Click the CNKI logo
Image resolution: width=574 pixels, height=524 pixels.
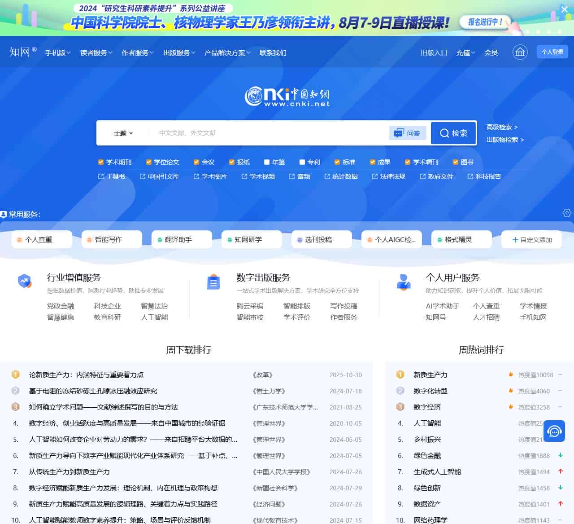click(287, 96)
